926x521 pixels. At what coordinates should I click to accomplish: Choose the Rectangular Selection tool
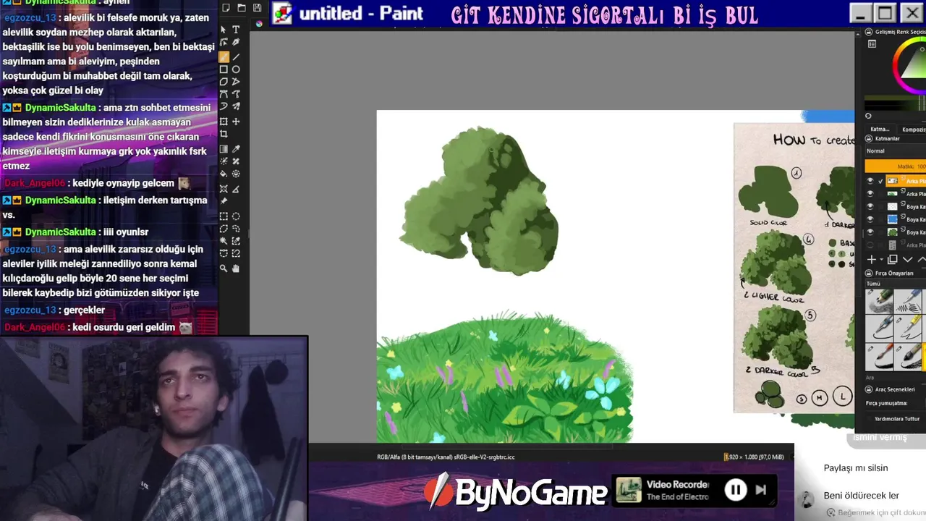(x=224, y=216)
